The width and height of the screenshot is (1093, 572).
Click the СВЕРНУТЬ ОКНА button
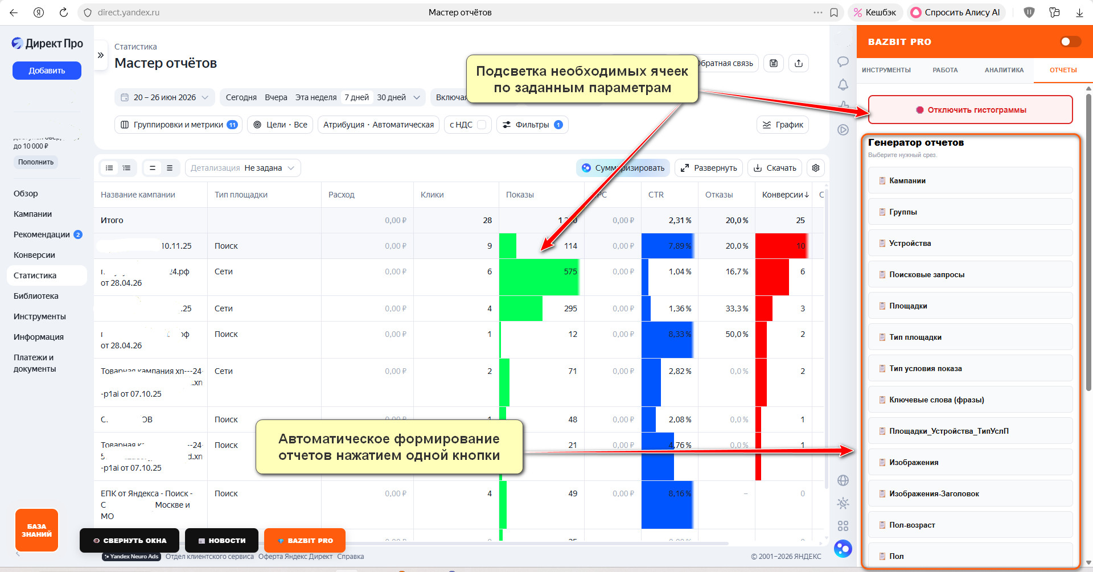tap(129, 541)
